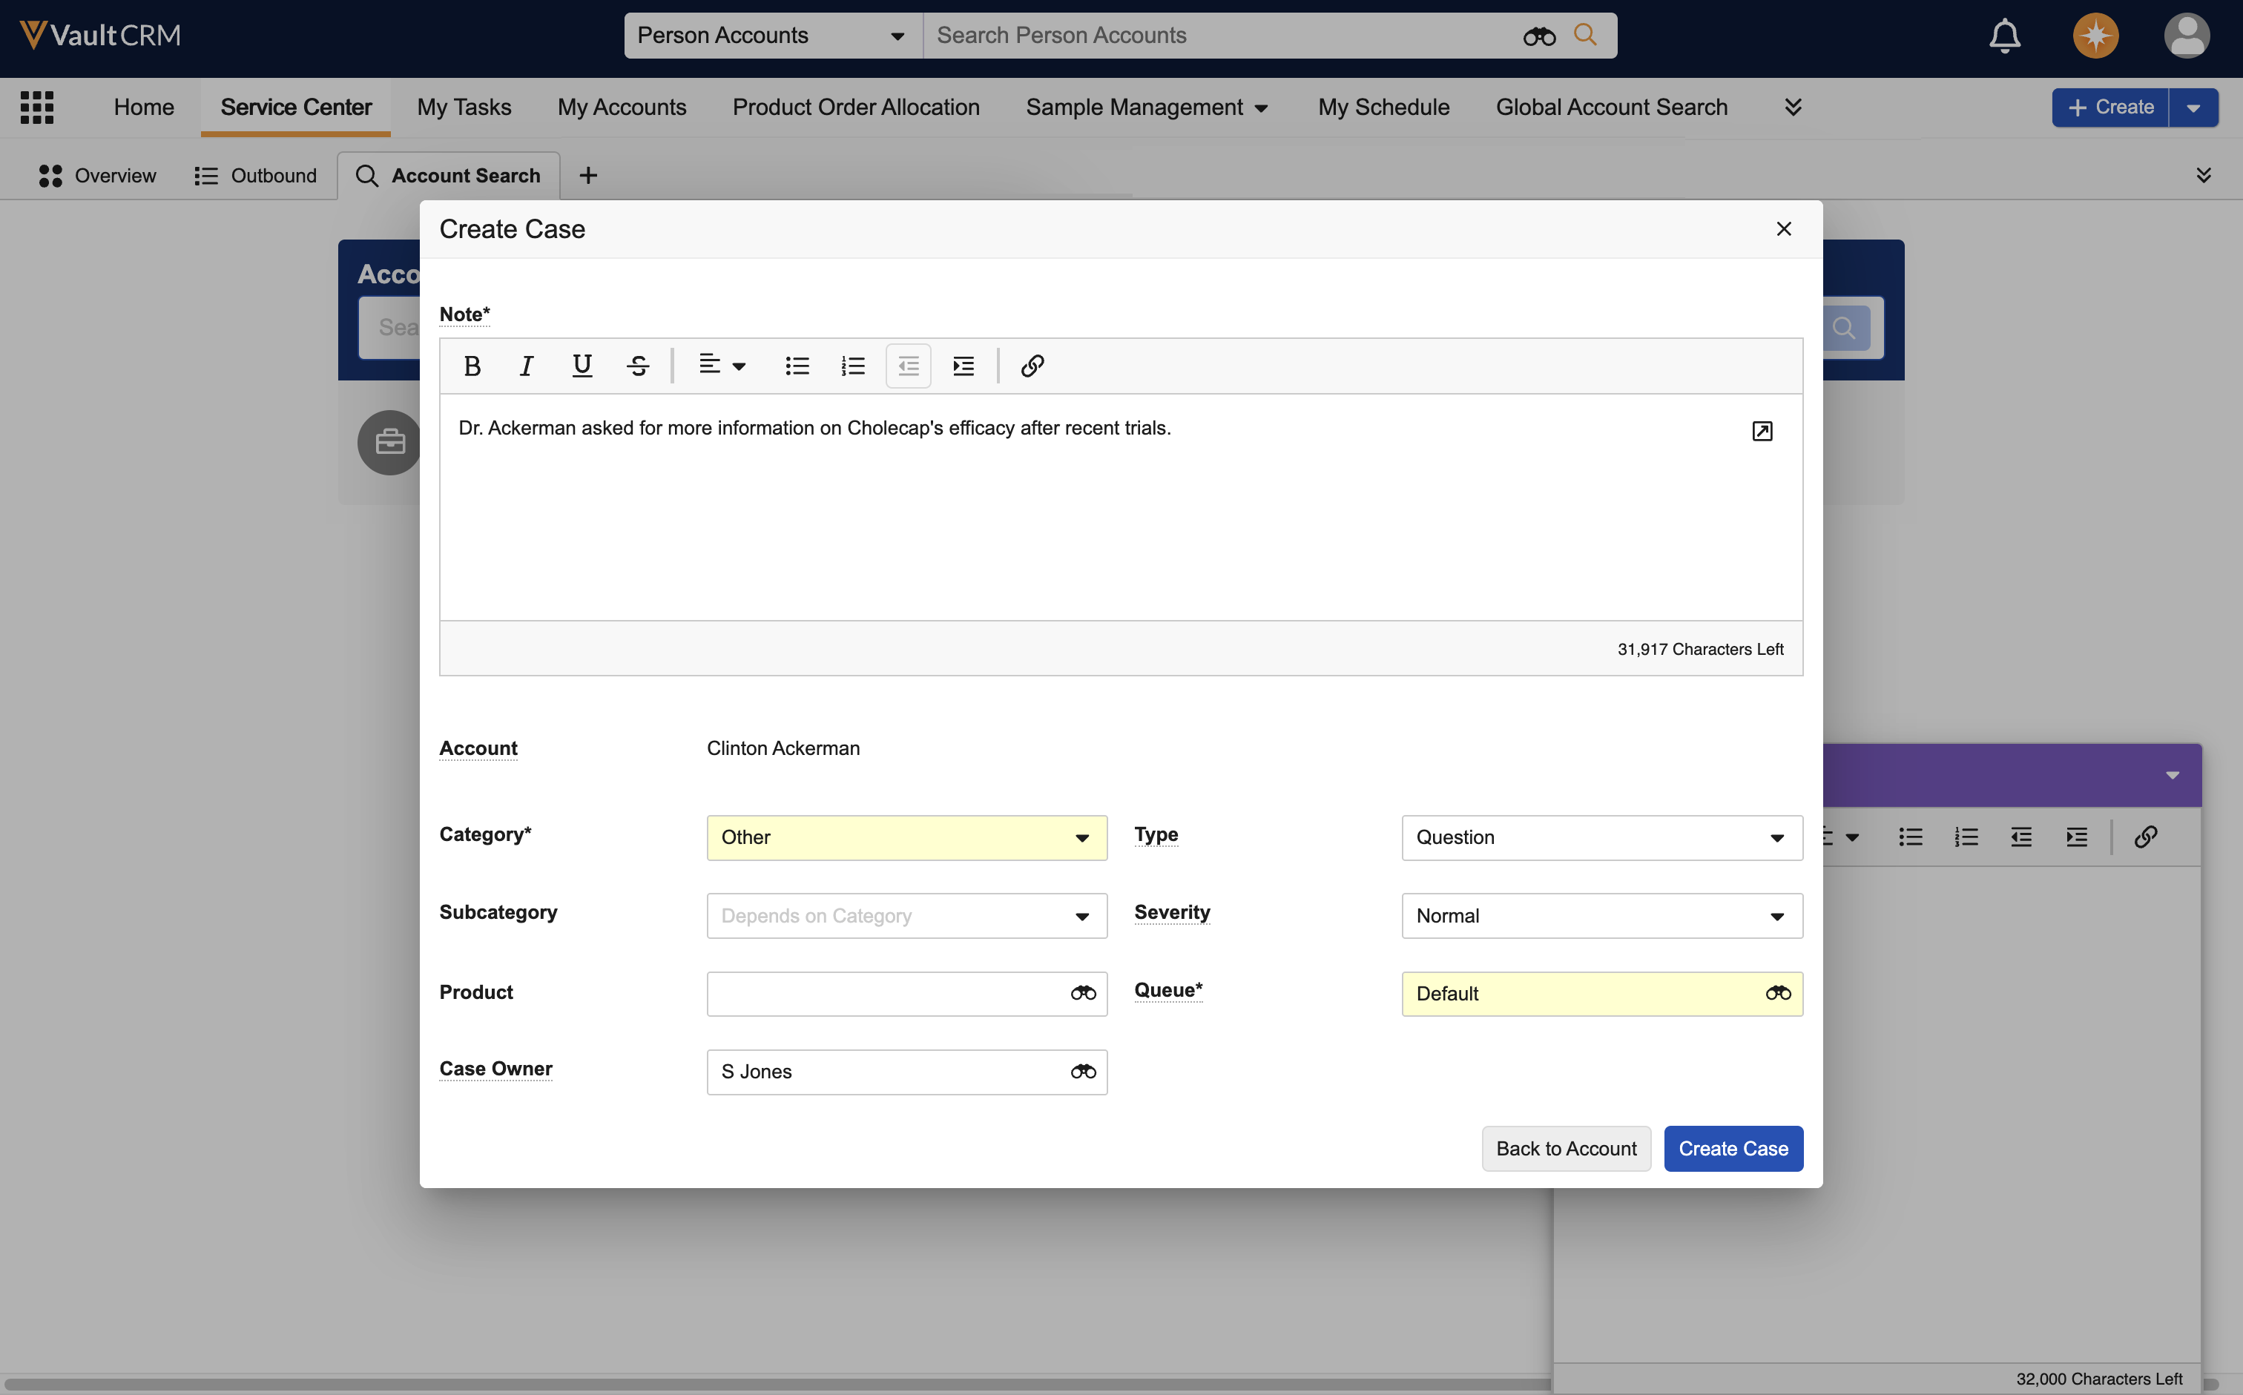Toggle bold formatting in Note editor
2243x1395 pixels.
(472, 366)
